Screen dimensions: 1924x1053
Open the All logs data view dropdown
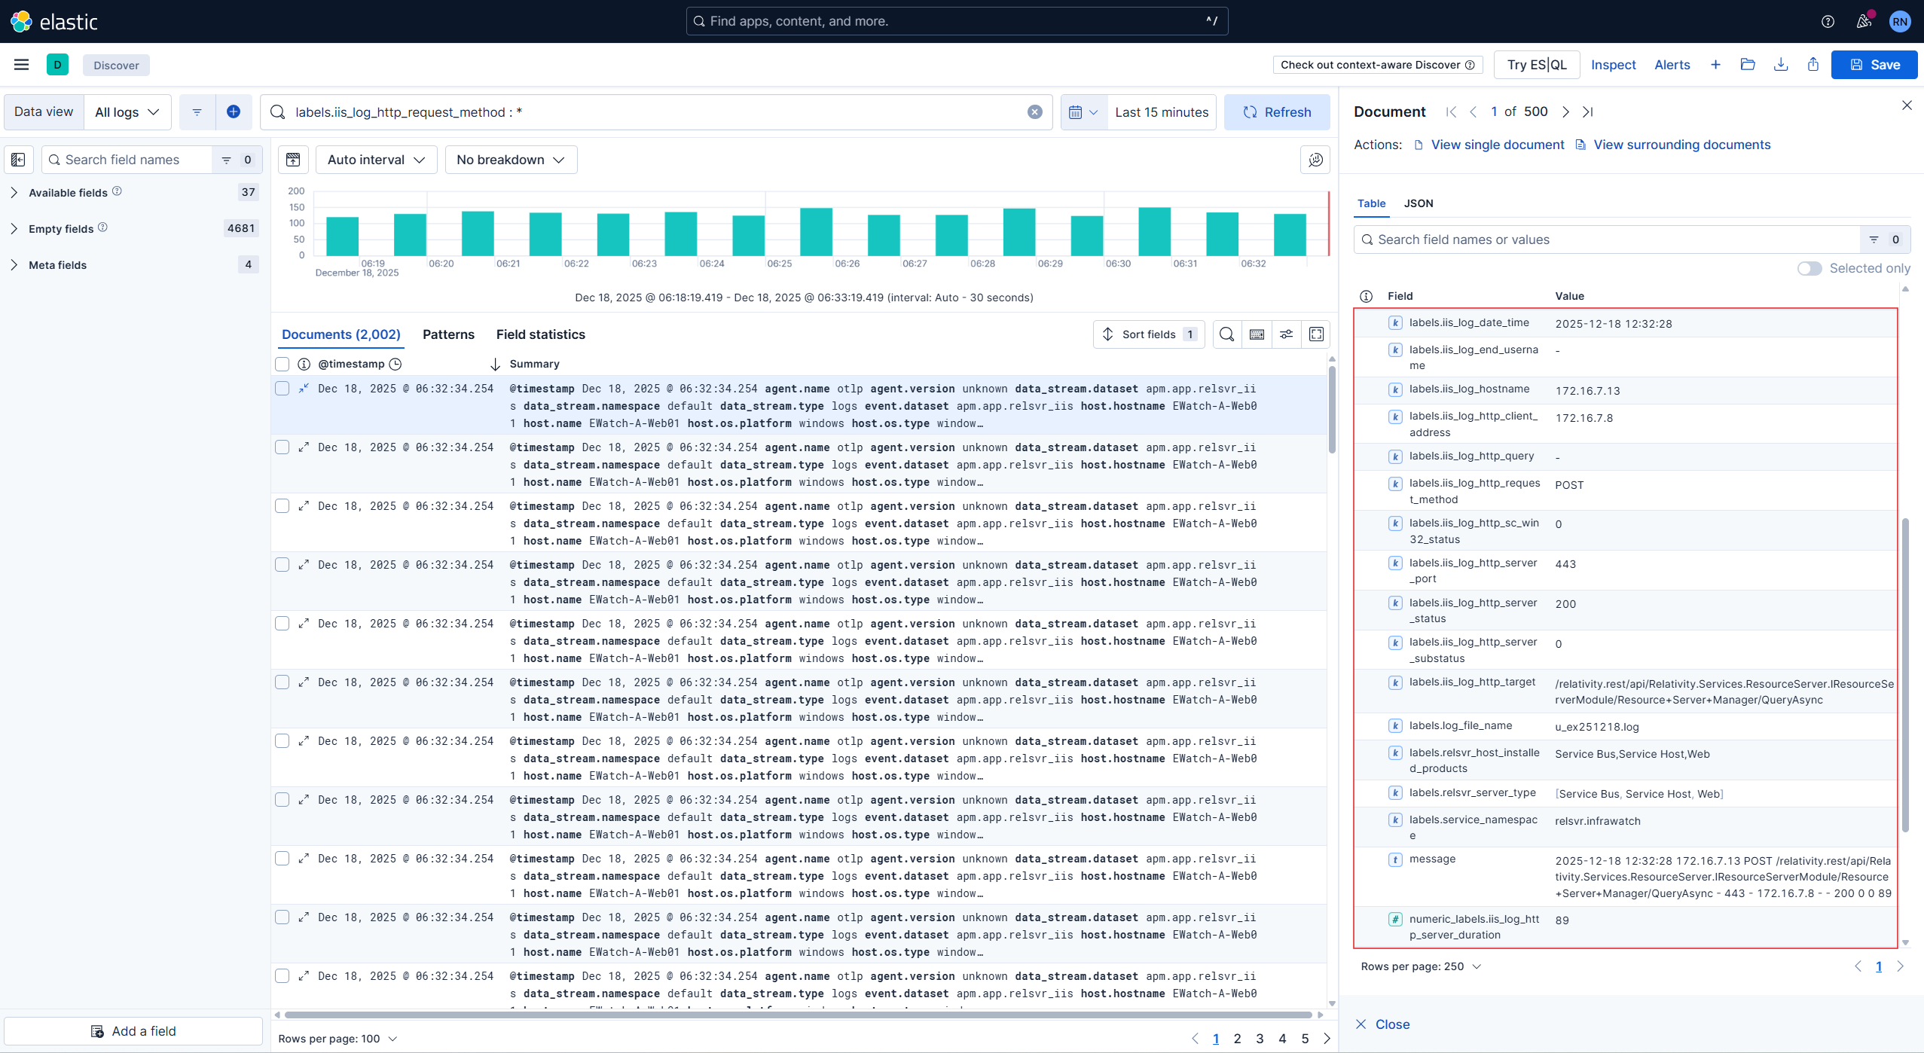[127, 111]
